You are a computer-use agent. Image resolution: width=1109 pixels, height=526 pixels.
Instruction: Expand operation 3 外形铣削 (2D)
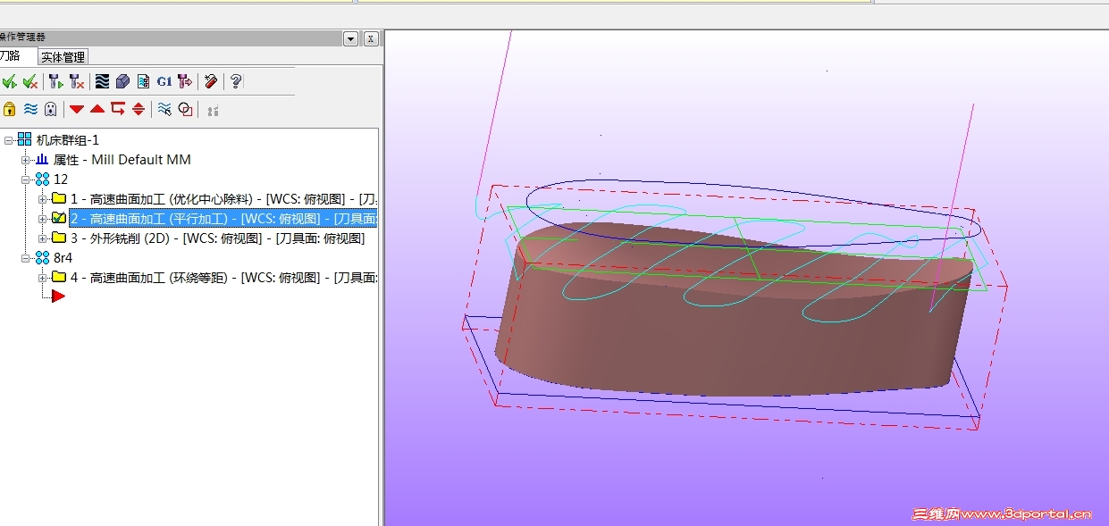pos(42,238)
